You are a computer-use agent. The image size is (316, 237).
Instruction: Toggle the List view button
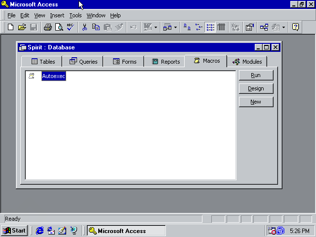click(210, 27)
